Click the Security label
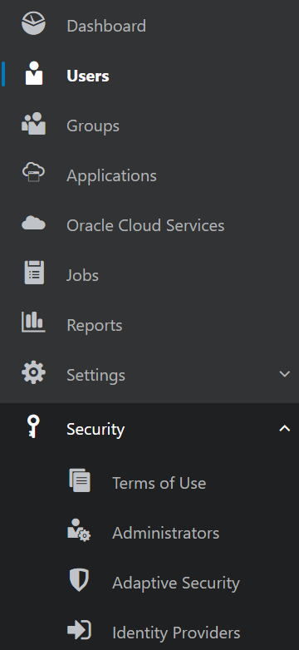 tap(96, 429)
